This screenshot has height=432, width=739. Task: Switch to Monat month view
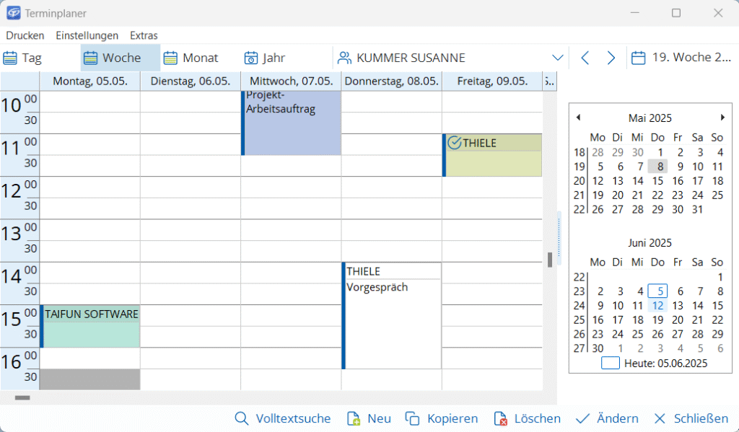coord(191,58)
